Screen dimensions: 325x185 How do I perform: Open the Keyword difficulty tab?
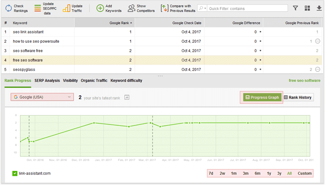coord(126,80)
